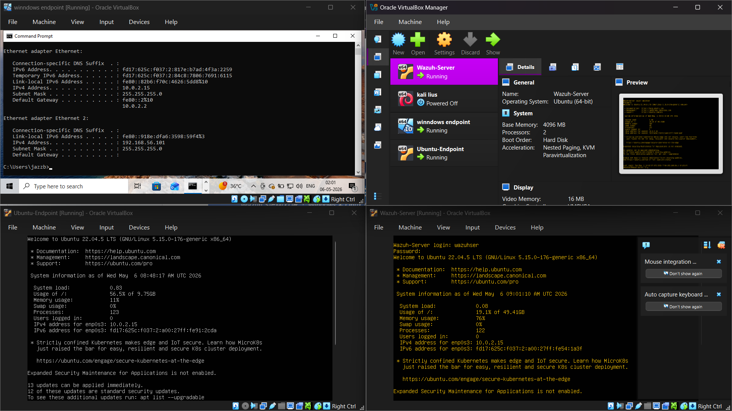This screenshot has height=411, width=732.
Task: Switch to the Logs tab icon
Action: click(575, 67)
